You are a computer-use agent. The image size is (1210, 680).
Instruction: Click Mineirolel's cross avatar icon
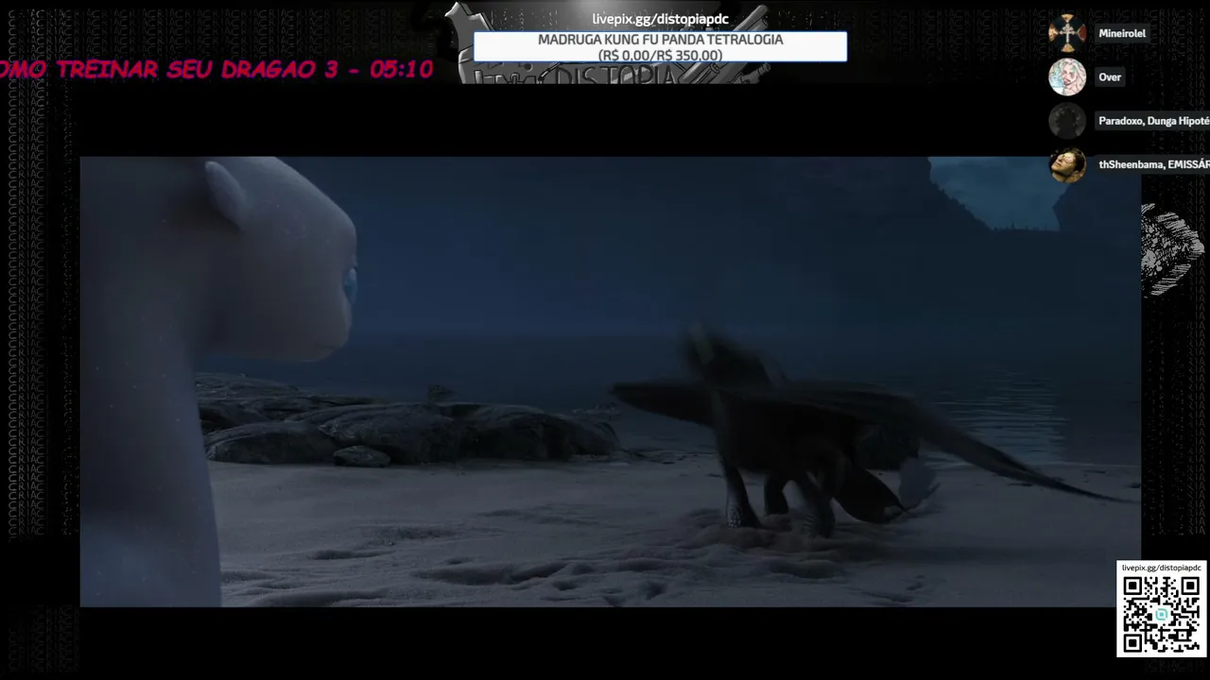pyautogui.click(x=1067, y=33)
